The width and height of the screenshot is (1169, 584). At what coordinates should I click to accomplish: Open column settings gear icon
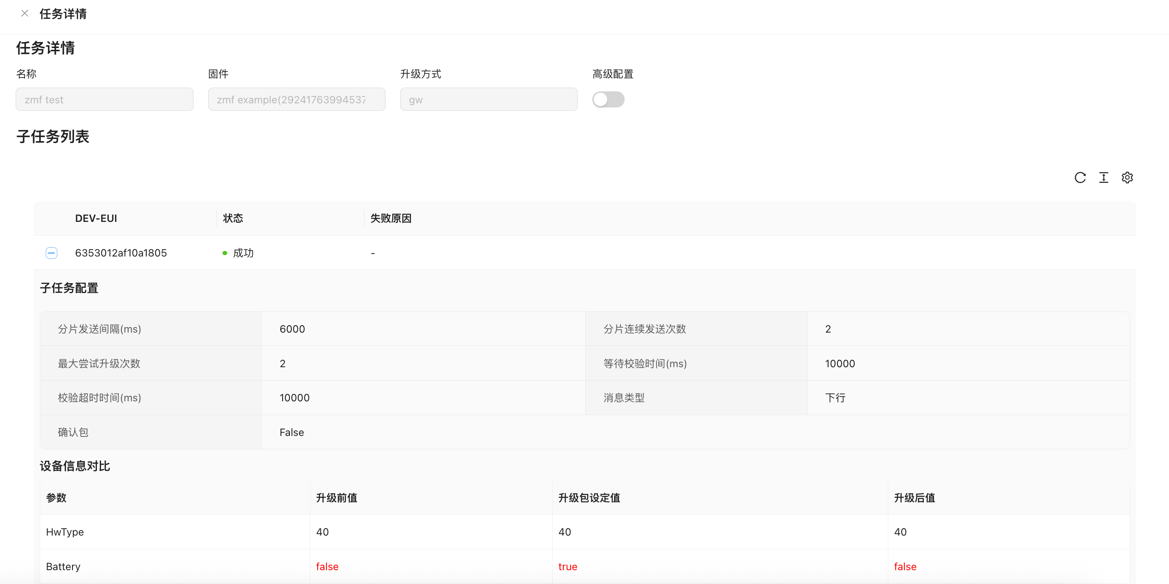coord(1127,178)
